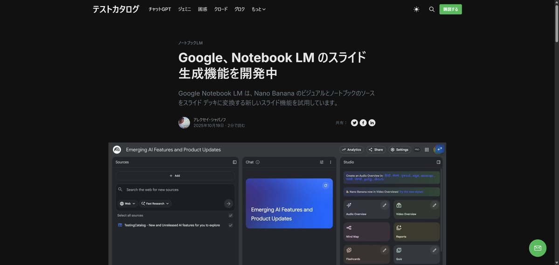Toggle the light/dark theme sun icon

(x=416, y=9)
